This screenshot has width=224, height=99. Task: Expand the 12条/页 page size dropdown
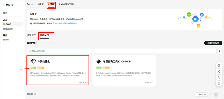(201, 94)
